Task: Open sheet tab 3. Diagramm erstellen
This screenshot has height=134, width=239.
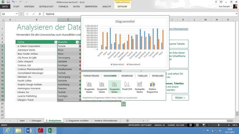Action: (x=77, y=121)
